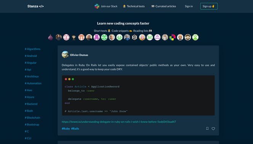This screenshot has width=253, height=144.
Task: Click the 'Article.last.username' comment line
Action: pyautogui.click(x=96, y=111)
